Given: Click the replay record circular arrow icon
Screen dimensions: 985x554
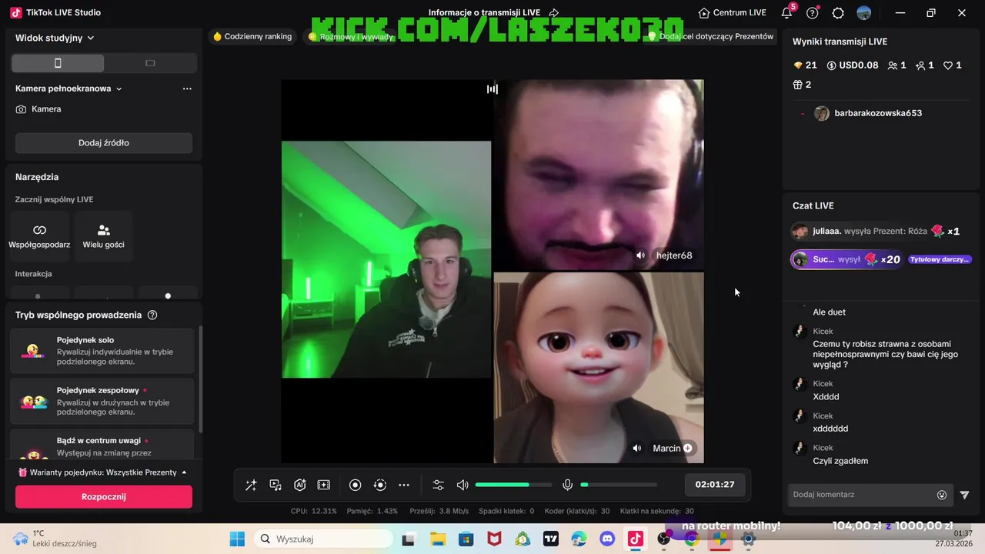Looking at the screenshot, I should point(379,485).
